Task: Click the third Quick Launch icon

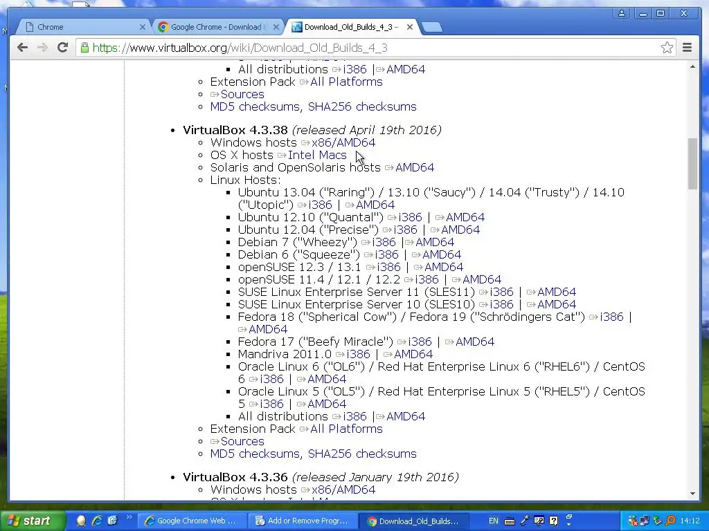Action: click(112, 521)
